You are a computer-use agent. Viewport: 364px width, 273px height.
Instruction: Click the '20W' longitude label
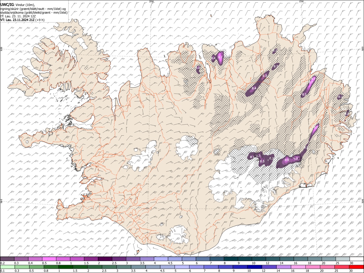(x=151, y=1)
